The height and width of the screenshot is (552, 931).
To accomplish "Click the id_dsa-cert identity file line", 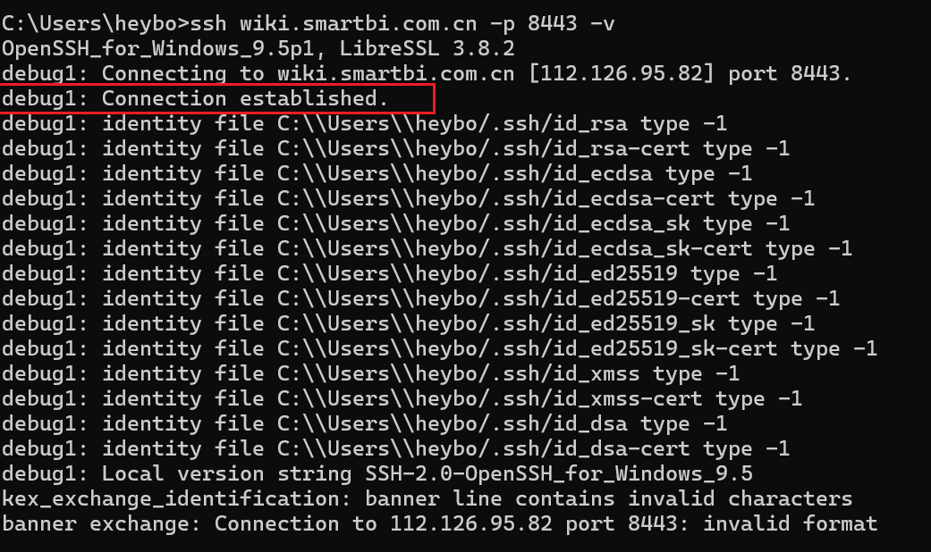I will 395,448.
